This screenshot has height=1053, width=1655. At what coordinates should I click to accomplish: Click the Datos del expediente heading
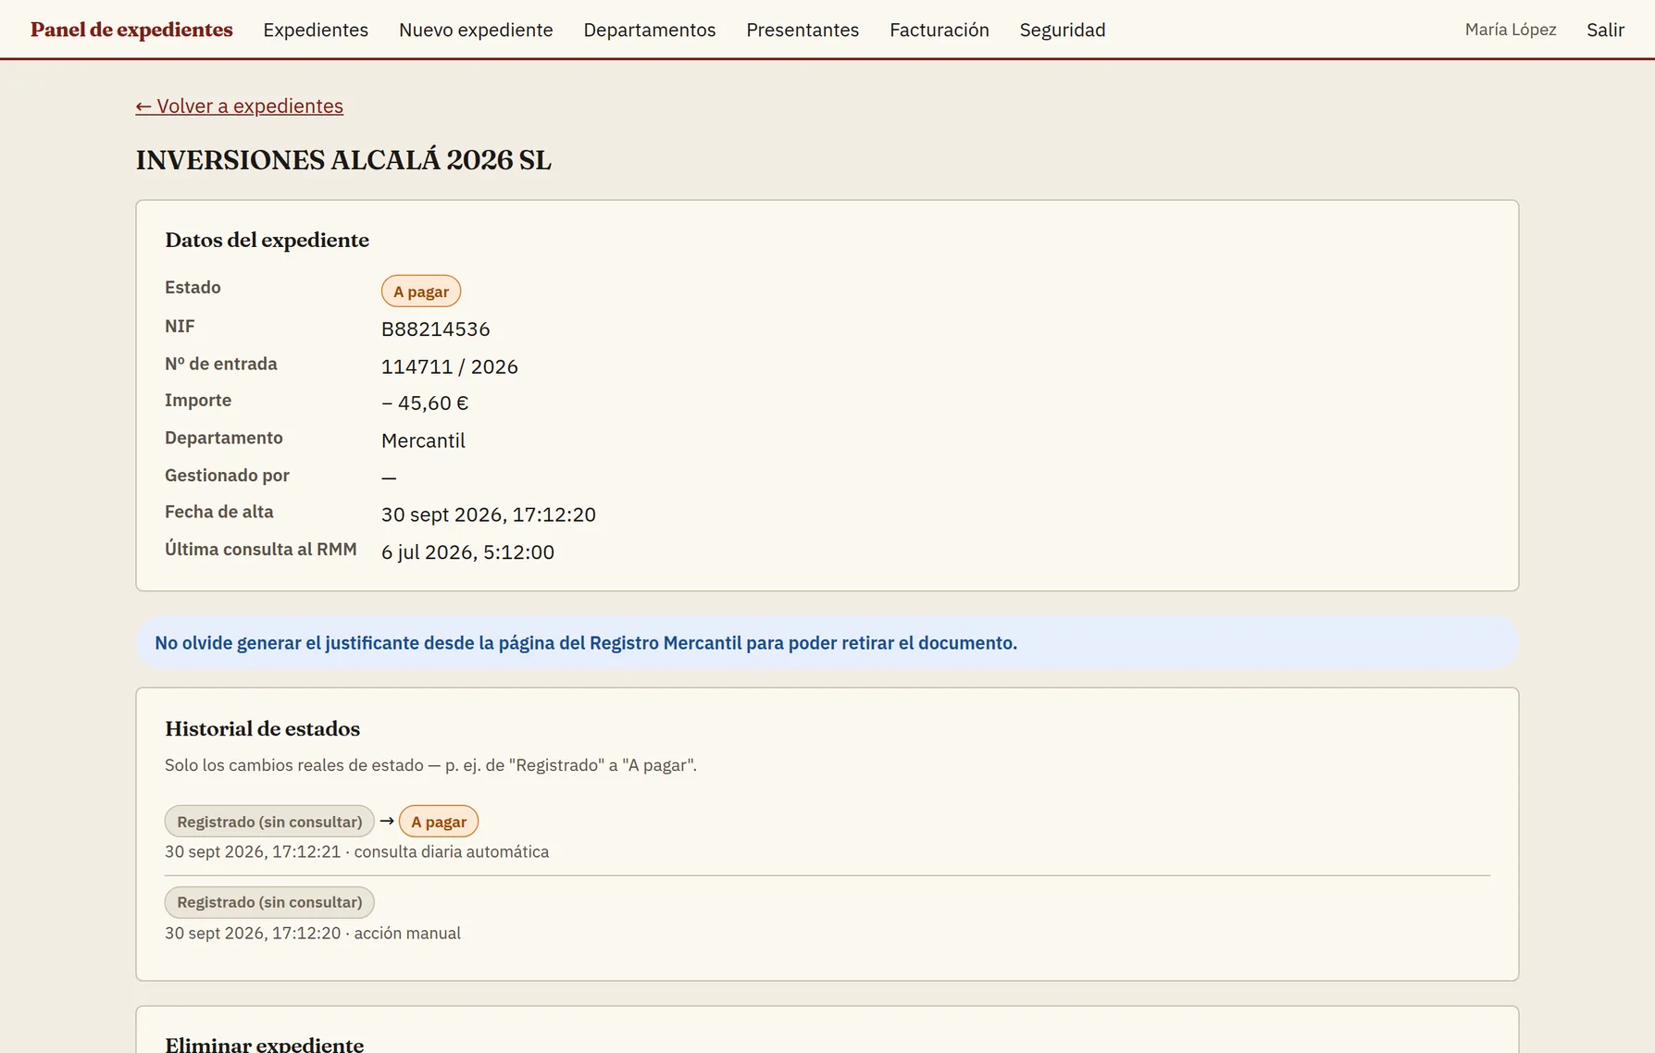[x=267, y=241]
